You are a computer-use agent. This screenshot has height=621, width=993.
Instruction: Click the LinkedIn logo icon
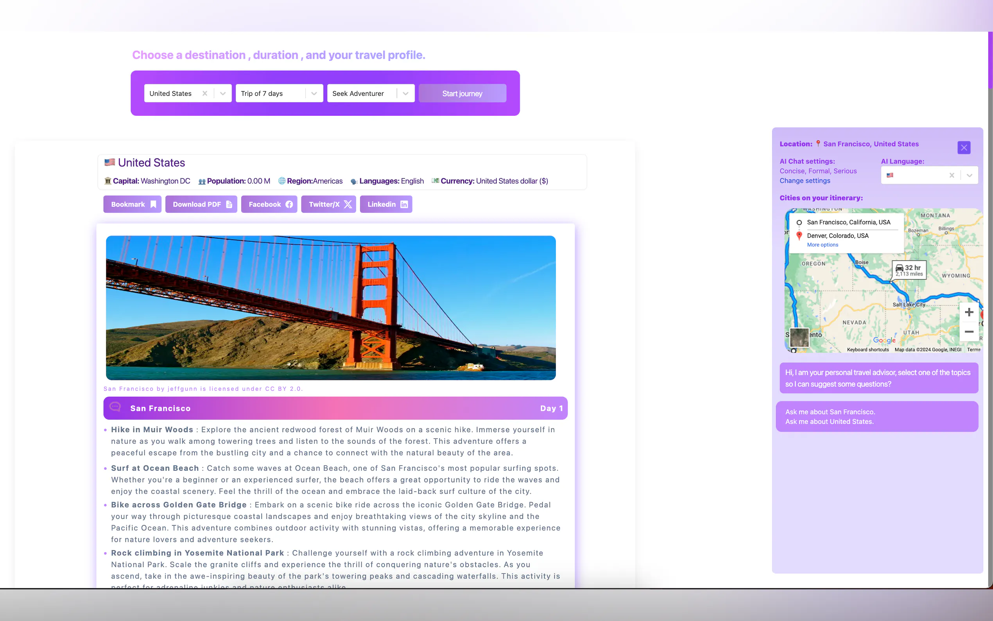(x=404, y=204)
